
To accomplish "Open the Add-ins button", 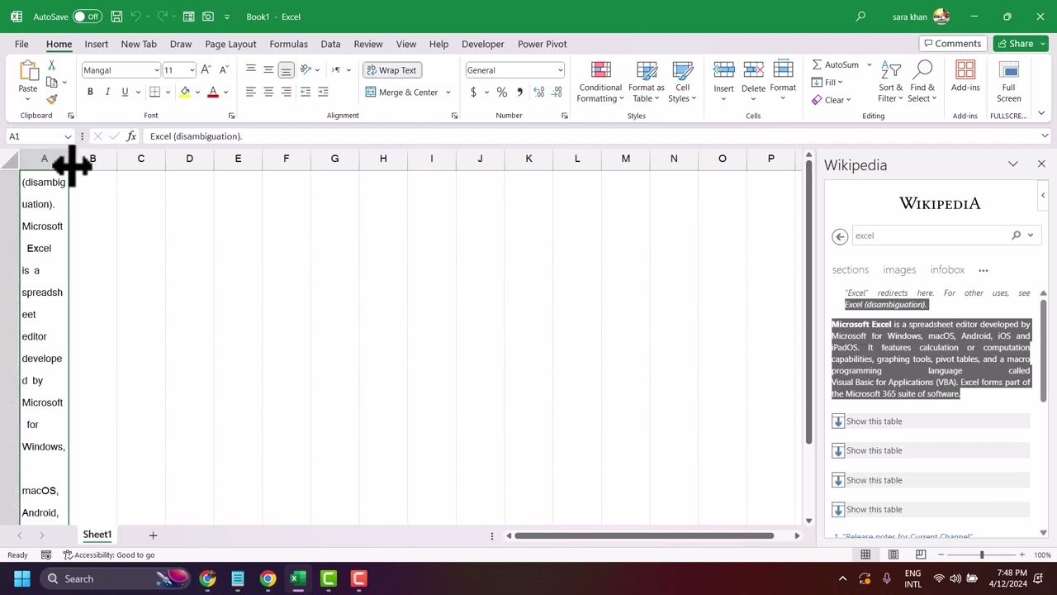I will pos(965,79).
